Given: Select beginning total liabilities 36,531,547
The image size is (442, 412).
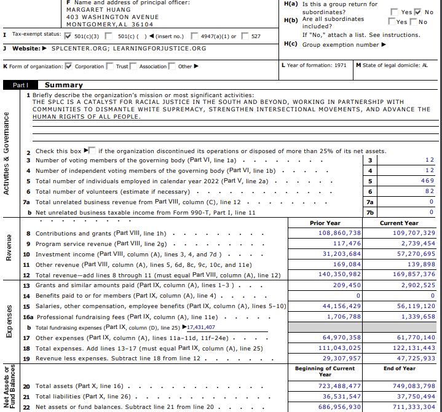Looking at the screenshot, I should click(x=342, y=396).
